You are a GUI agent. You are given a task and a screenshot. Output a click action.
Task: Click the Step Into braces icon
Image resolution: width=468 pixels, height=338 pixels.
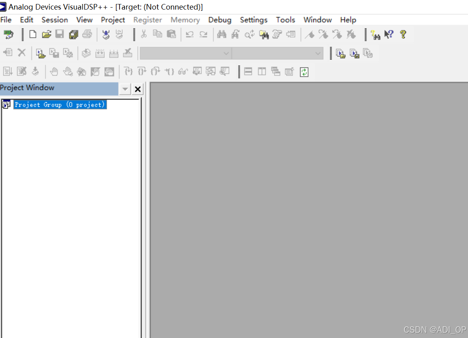[x=128, y=71]
